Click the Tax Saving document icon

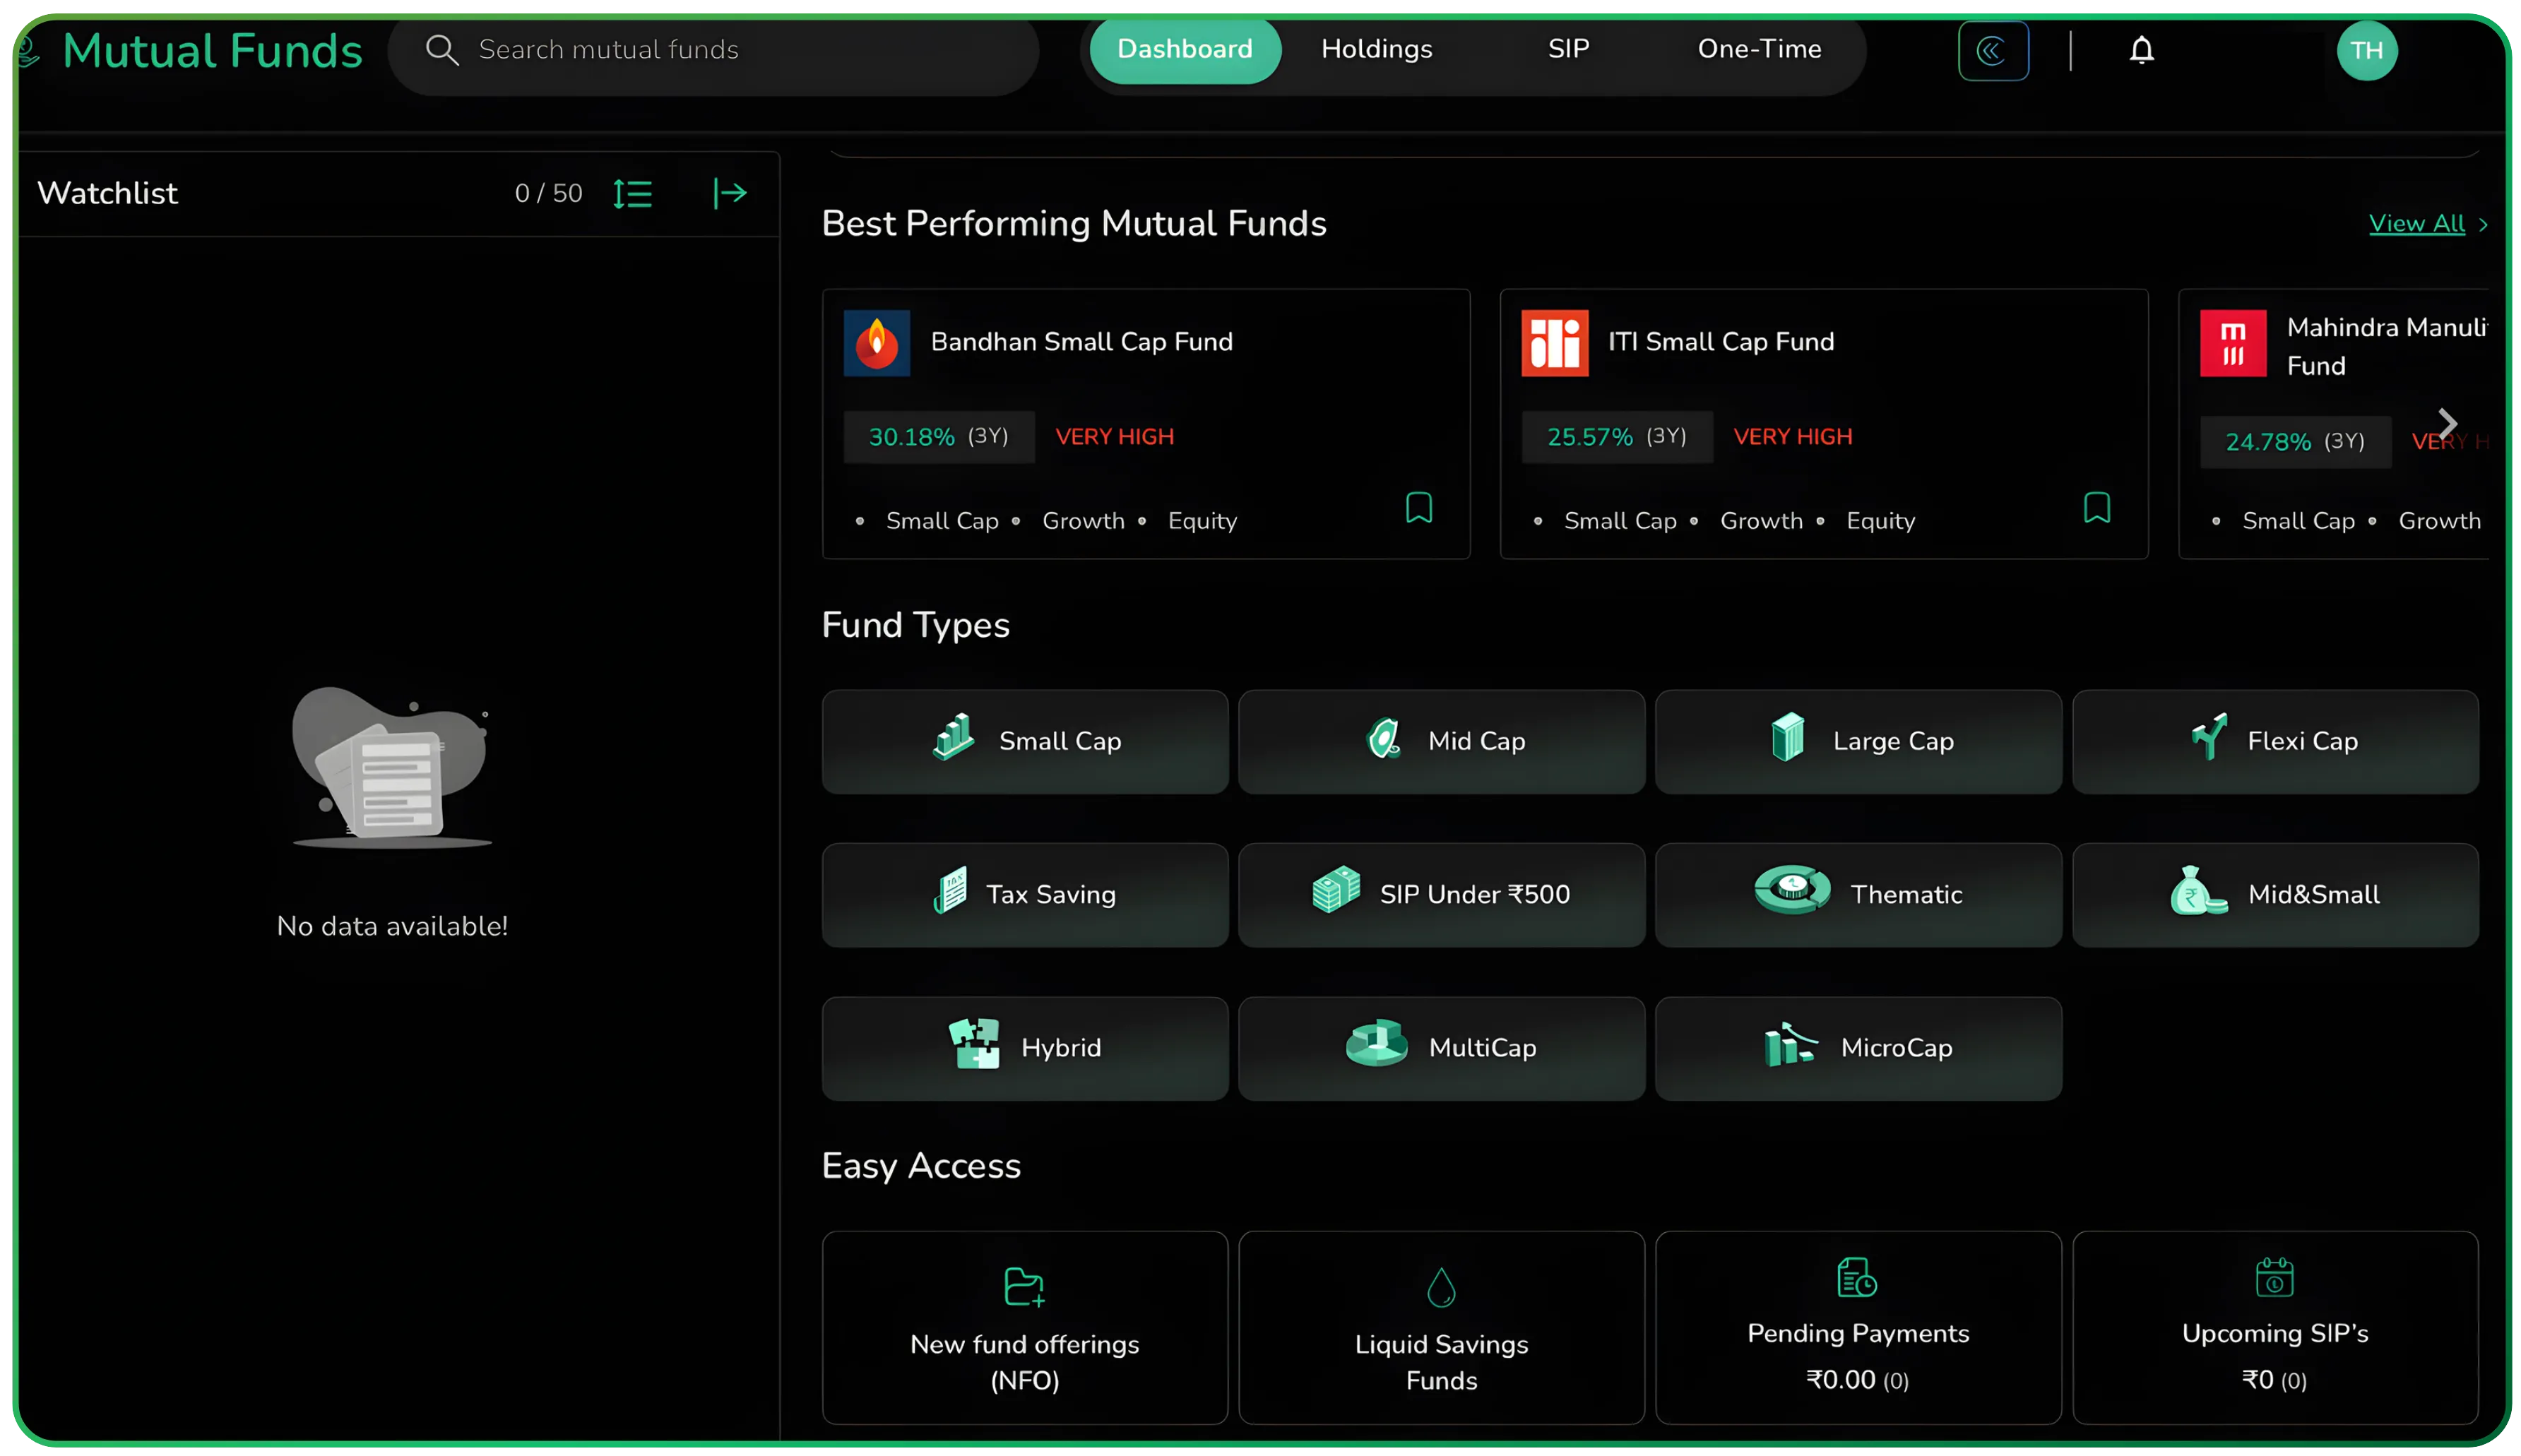click(x=950, y=890)
